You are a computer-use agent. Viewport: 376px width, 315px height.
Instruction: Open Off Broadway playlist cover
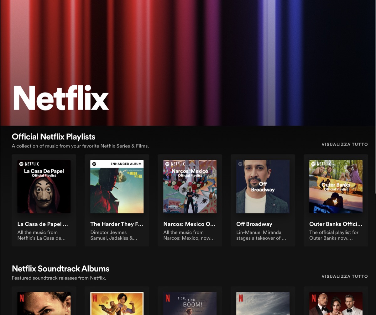(263, 187)
